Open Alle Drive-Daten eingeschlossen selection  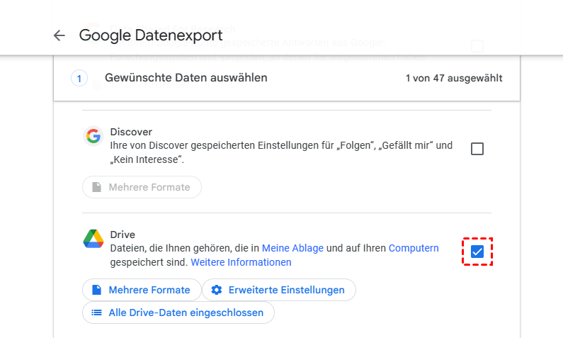pyautogui.click(x=178, y=312)
